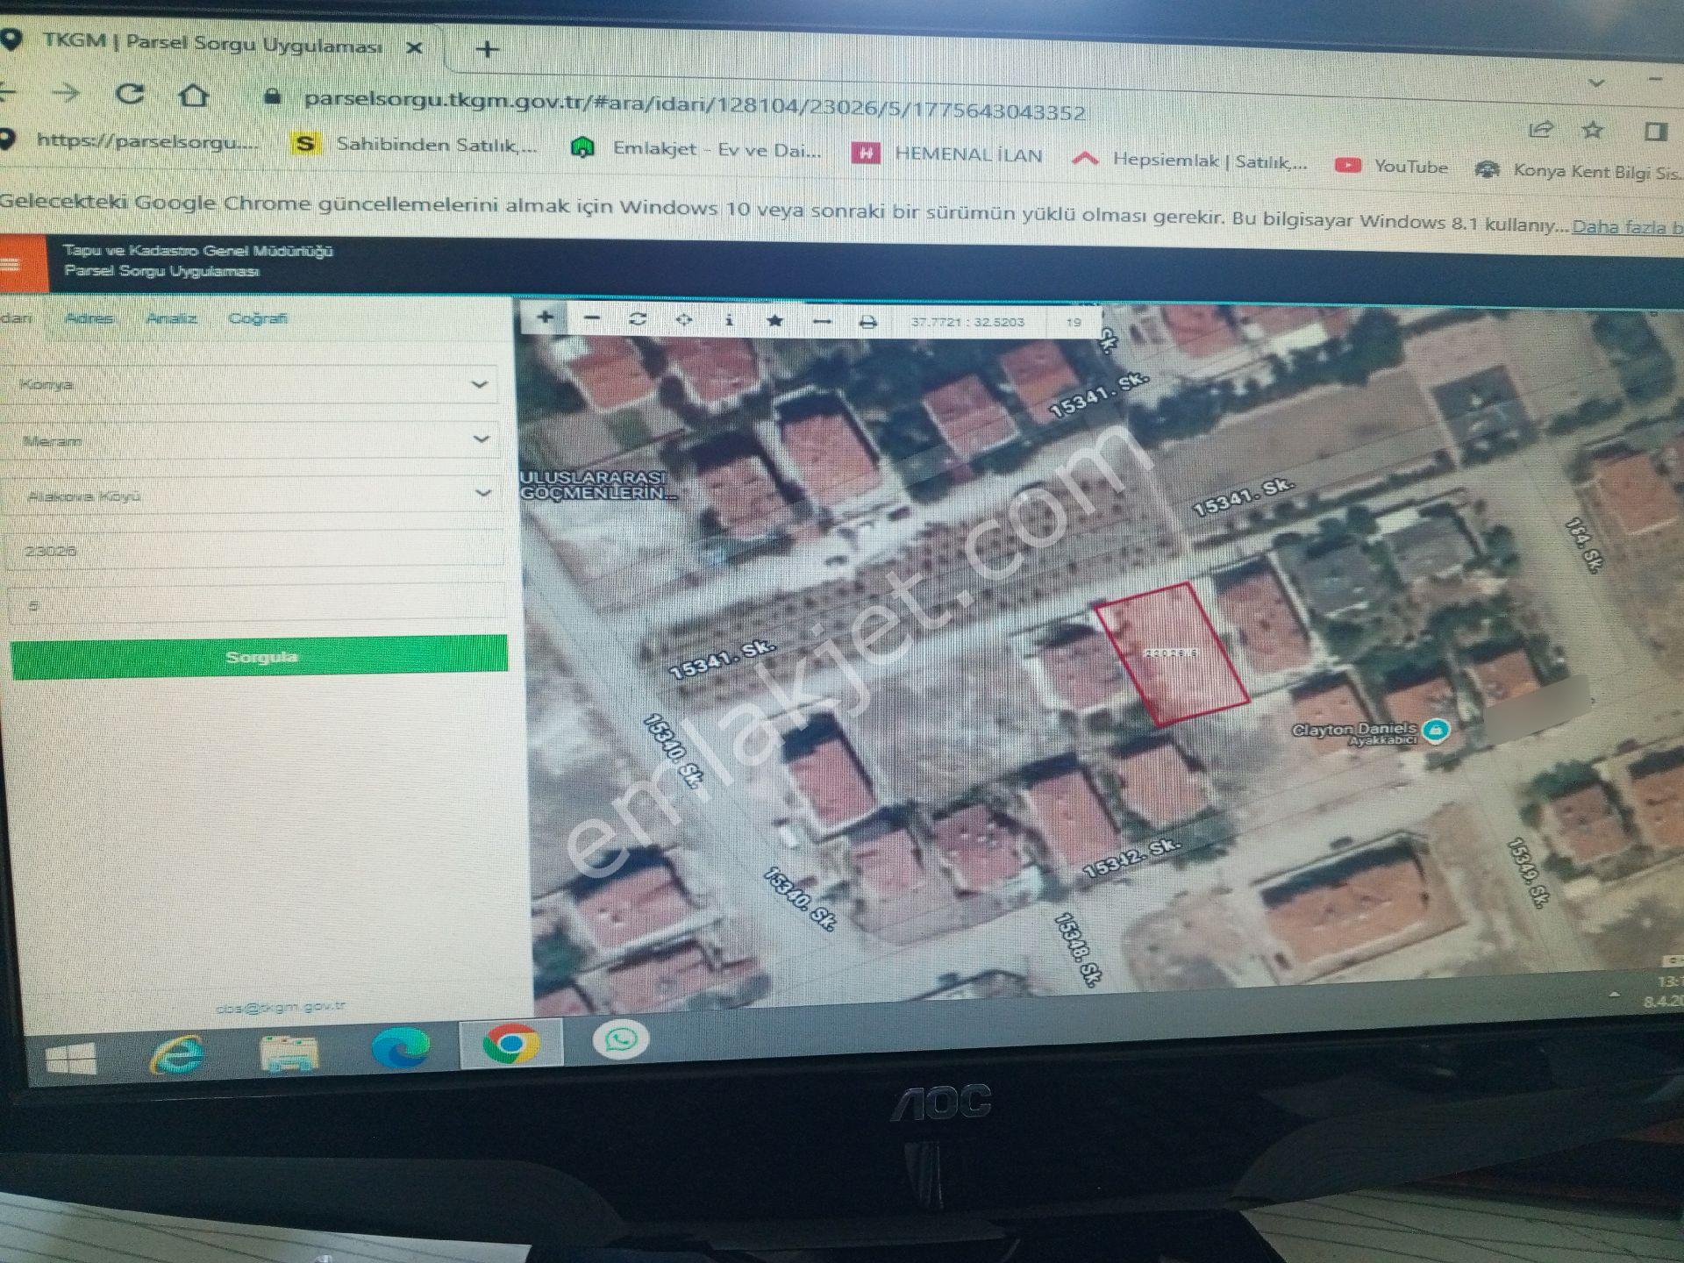Open Sahibinden Satılık bookmark

point(416,144)
